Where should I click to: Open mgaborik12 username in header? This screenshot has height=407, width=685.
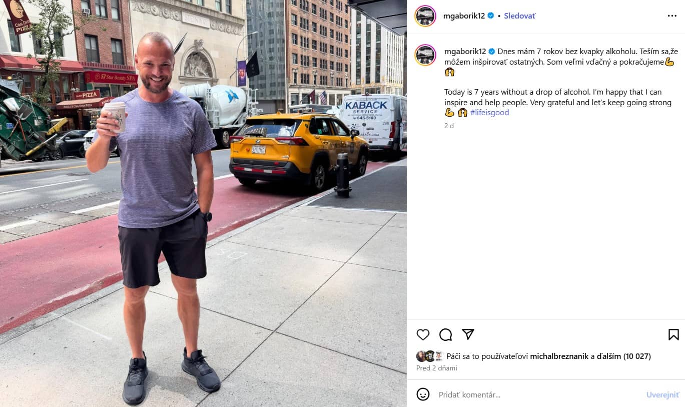(464, 16)
